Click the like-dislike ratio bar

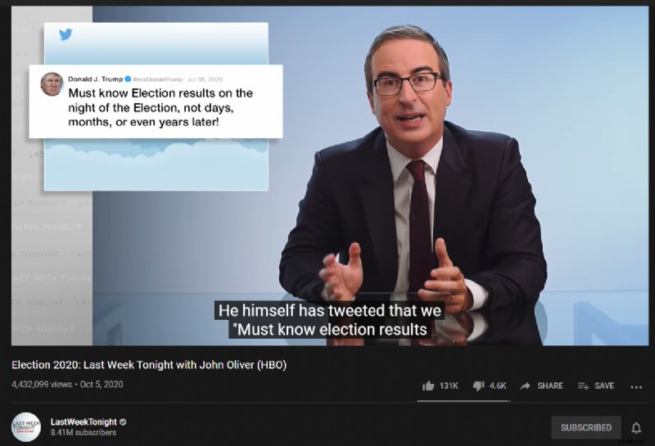pos(463,401)
